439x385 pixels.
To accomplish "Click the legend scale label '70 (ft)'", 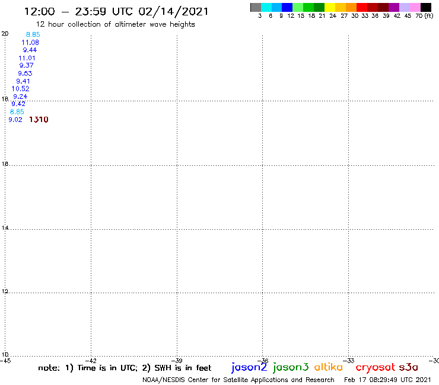I will point(424,16).
